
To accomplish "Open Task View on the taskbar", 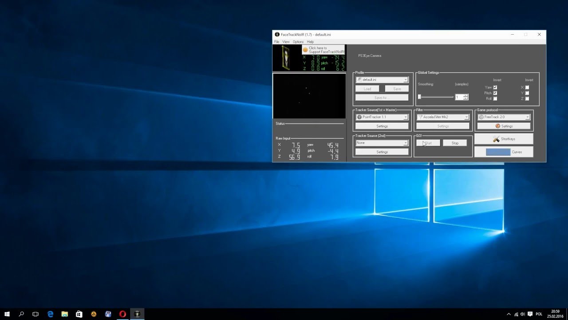I will 35,314.
